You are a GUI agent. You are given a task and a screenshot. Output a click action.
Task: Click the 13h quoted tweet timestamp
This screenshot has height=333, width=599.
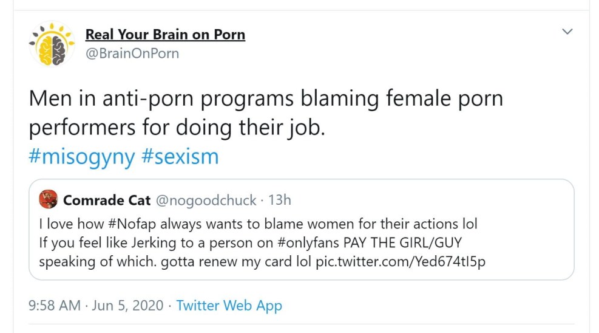click(x=280, y=200)
